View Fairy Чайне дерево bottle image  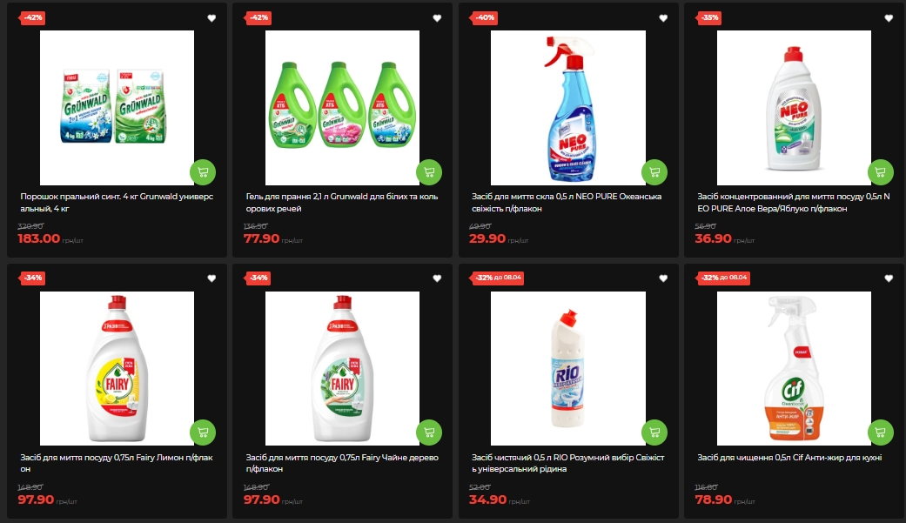coord(342,368)
